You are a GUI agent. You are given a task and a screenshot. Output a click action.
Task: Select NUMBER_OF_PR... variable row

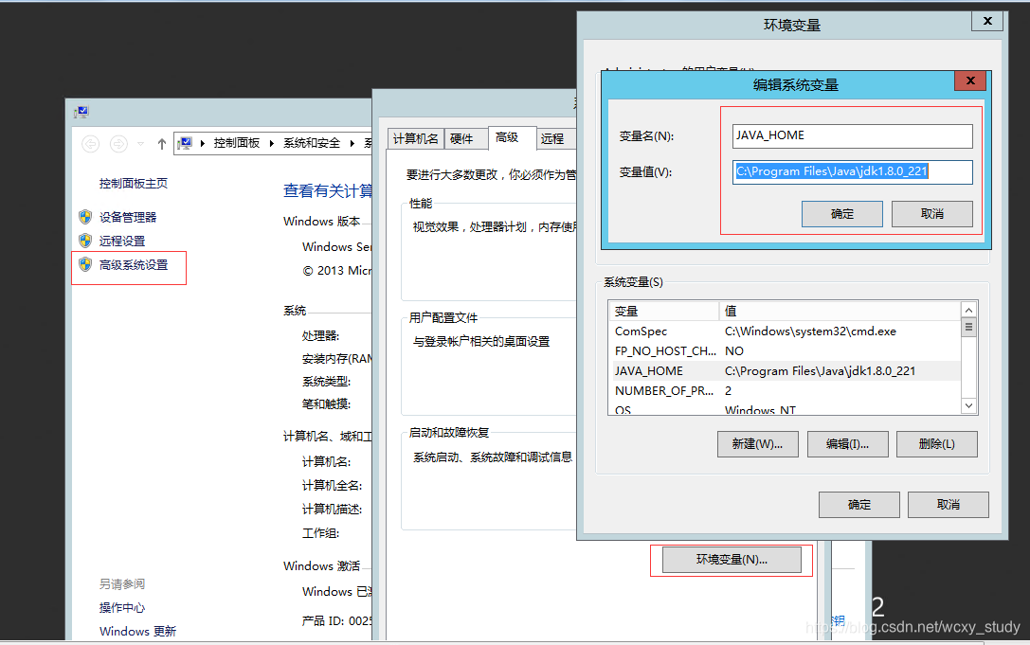[x=785, y=390]
